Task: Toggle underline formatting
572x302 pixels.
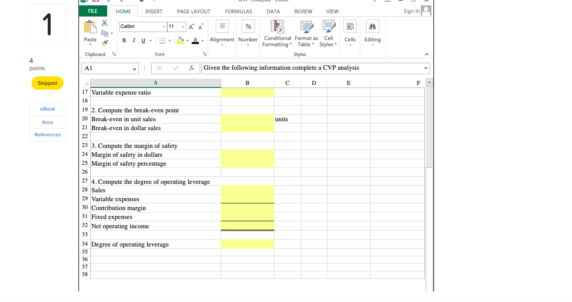Action: pos(142,40)
